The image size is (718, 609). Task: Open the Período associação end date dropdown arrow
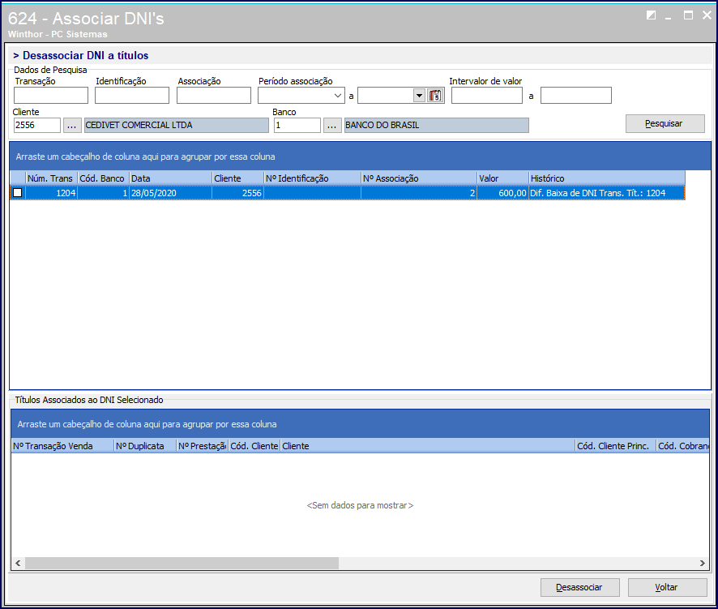pos(419,96)
